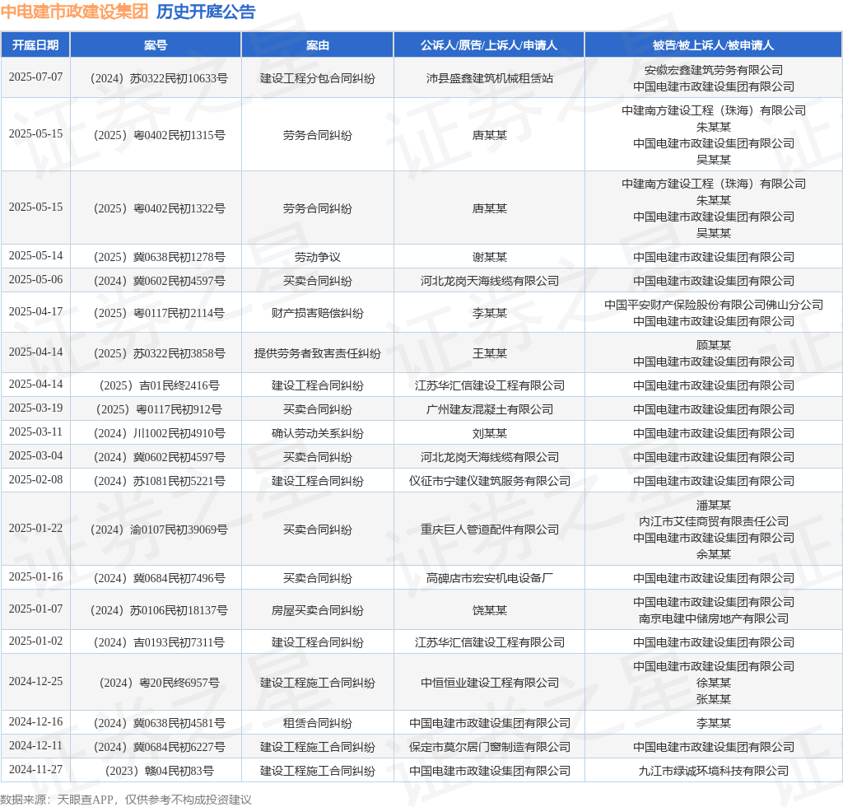The height and width of the screenshot is (807, 843).
Task: Click 建设工程分包合同纠纷 cell
Action: pyautogui.click(x=317, y=78)
